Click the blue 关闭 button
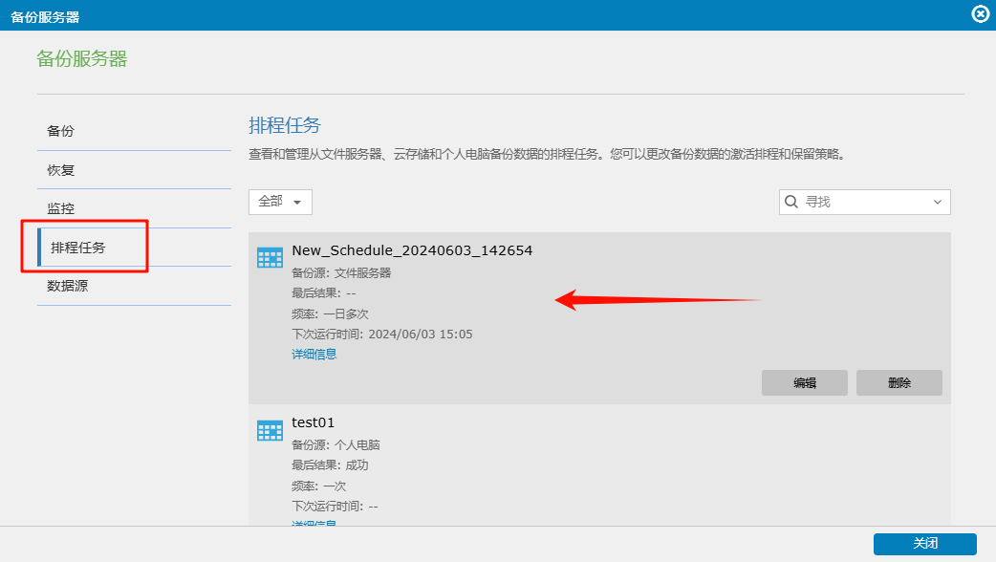 click(x=924, y=543)
